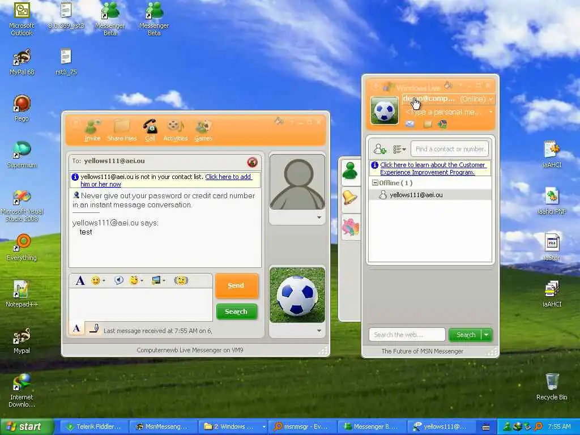Open the font formatting letter A tool
Screen dimensions: 580x435
(80, 280)
